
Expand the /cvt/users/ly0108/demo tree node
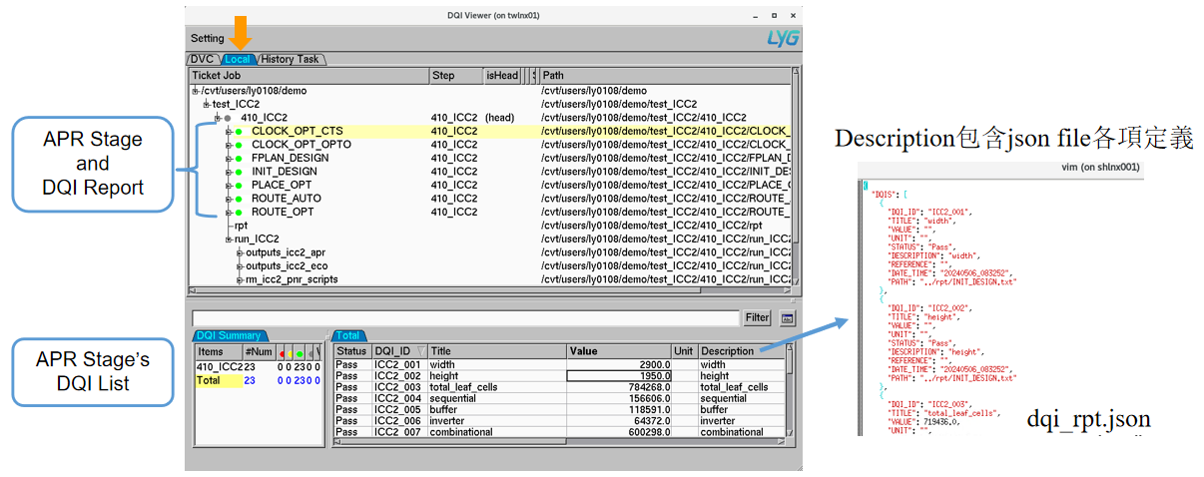(x=196, y=91)
